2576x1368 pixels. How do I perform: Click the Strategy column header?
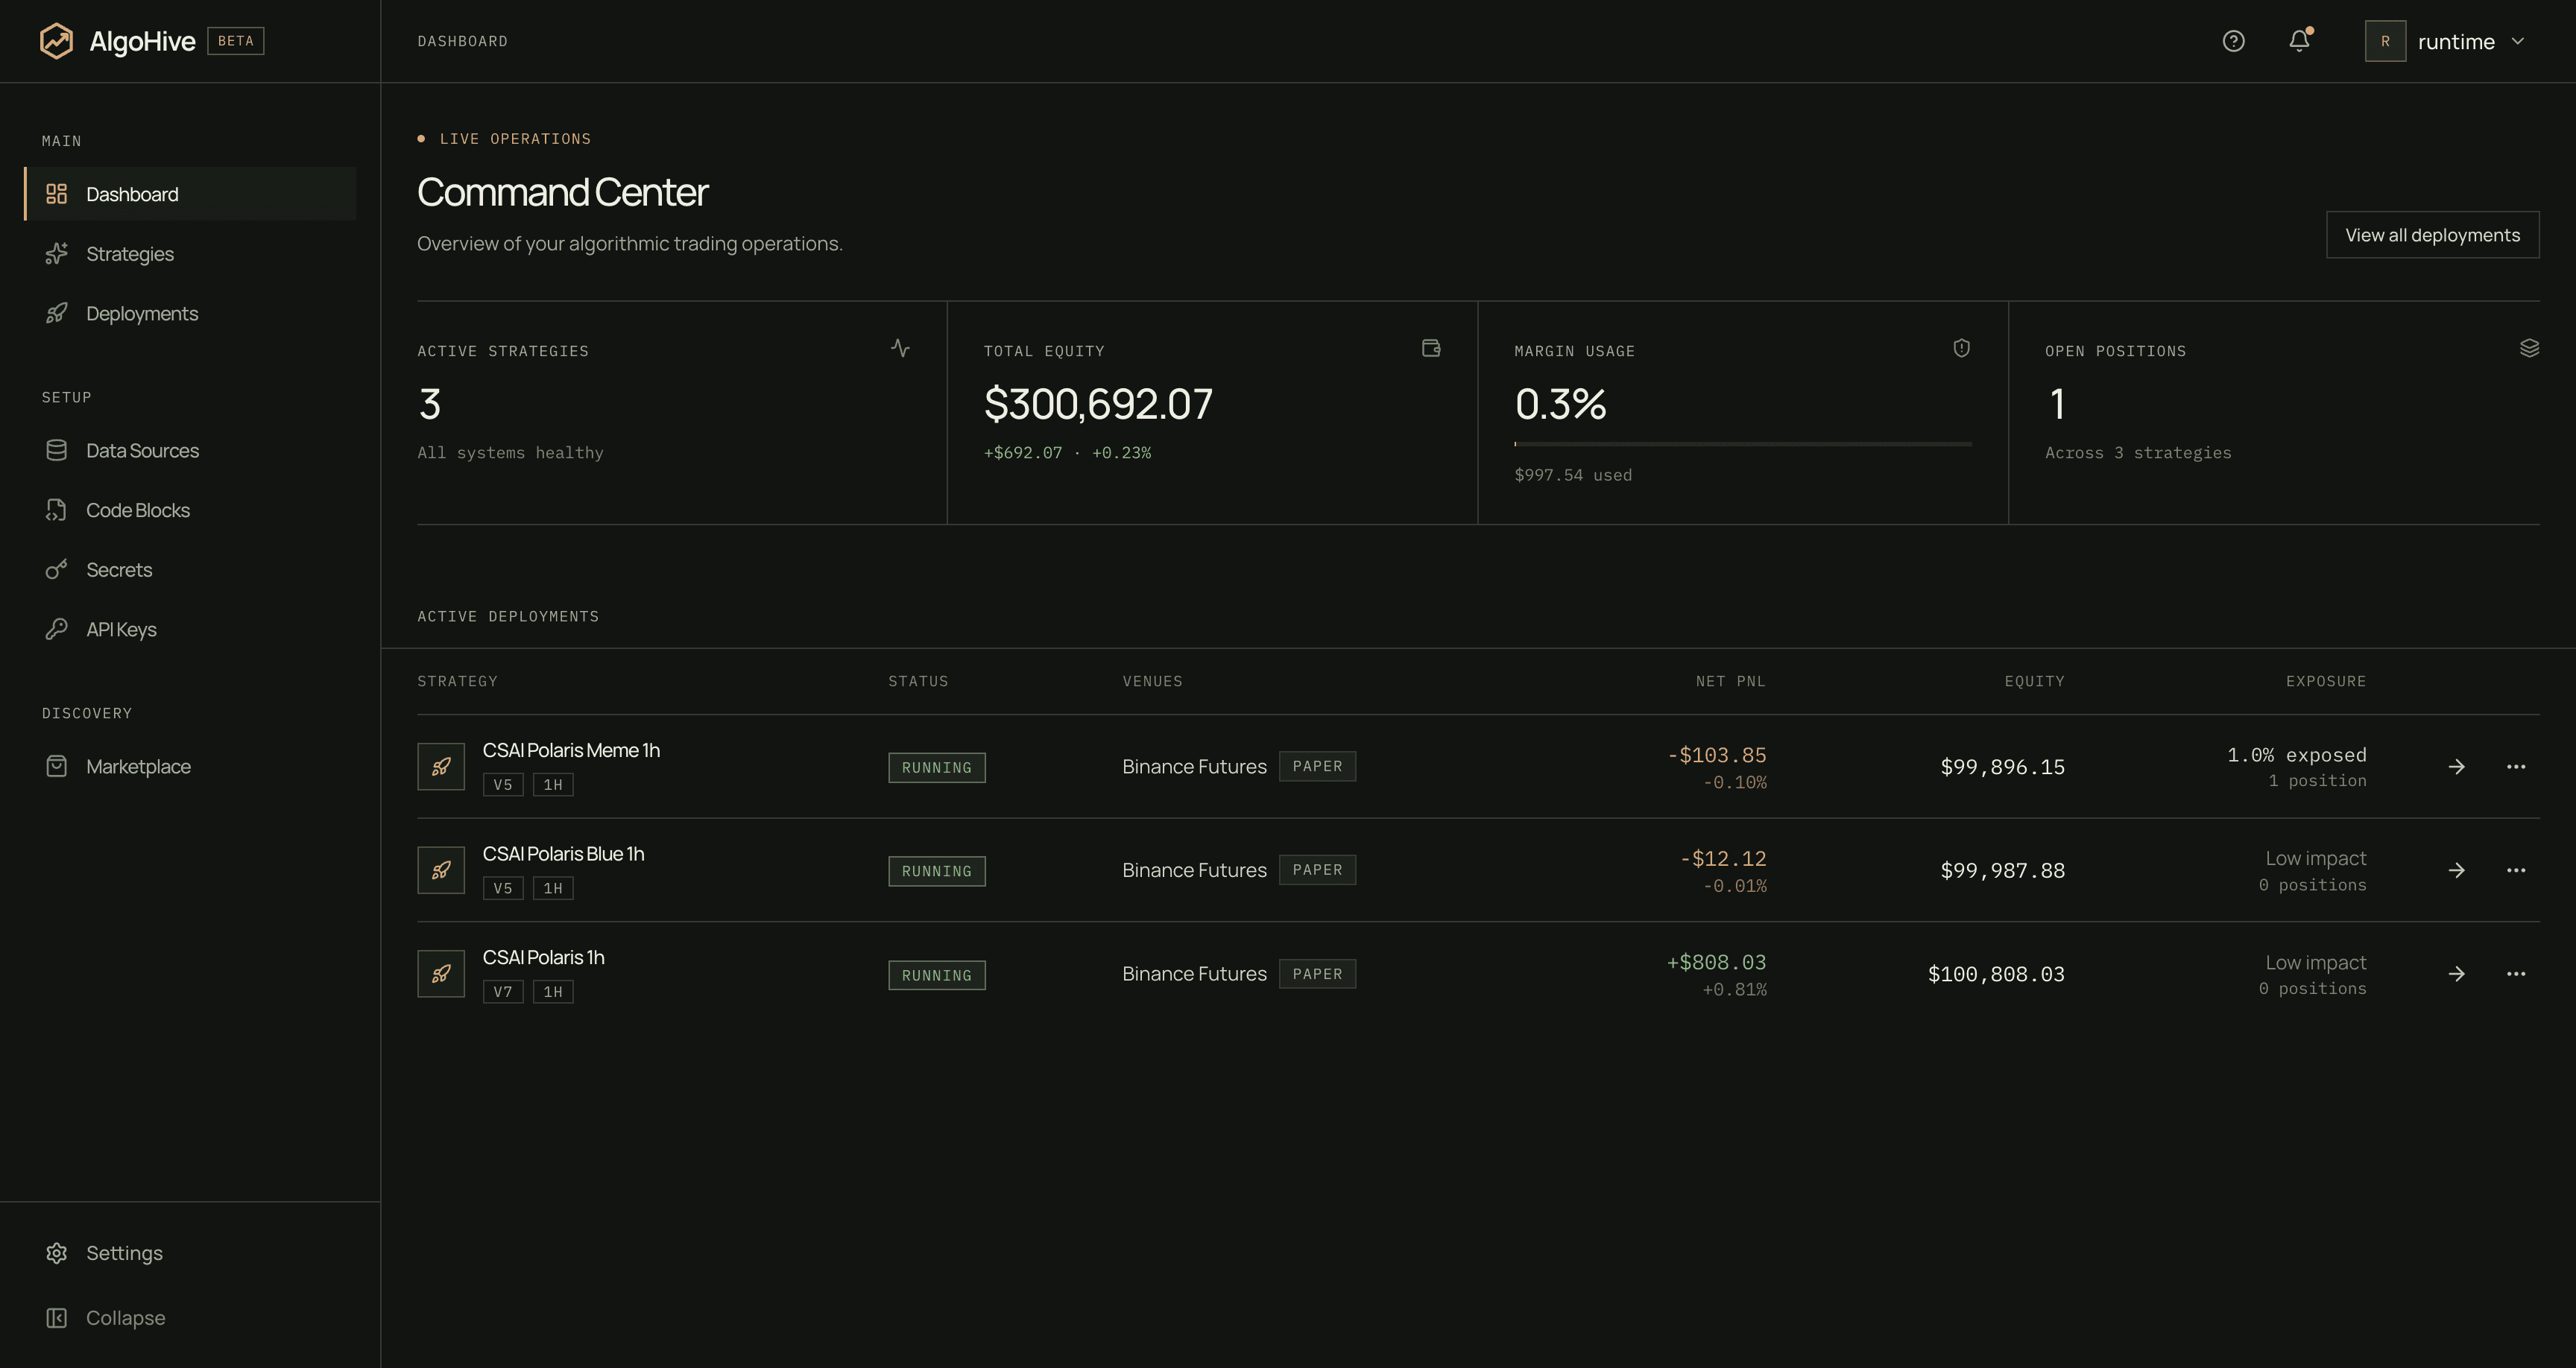[x=457, y=681]
